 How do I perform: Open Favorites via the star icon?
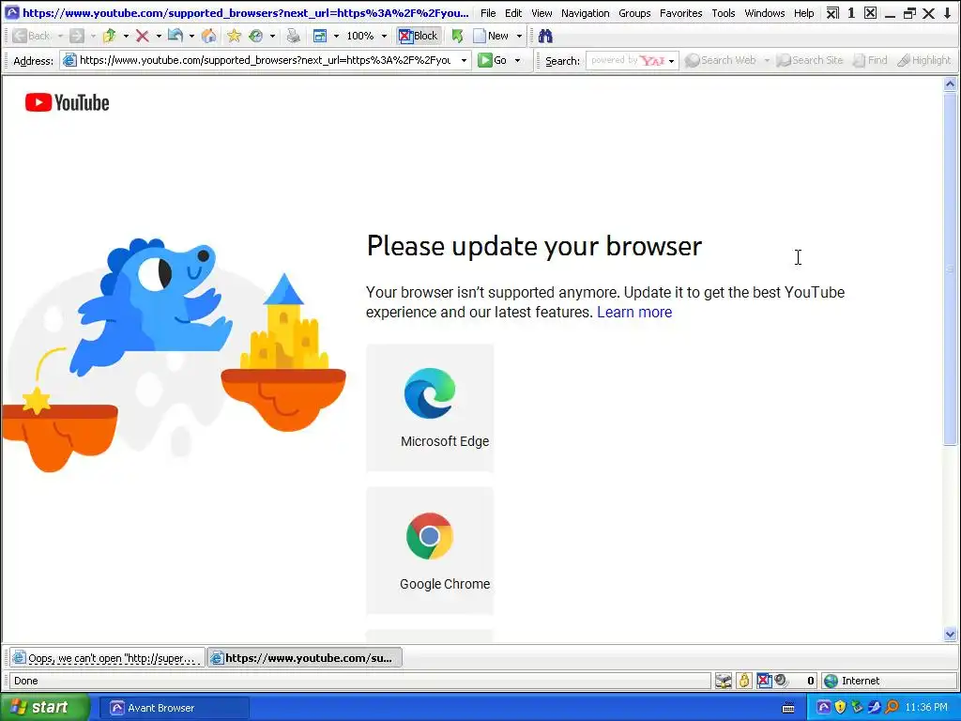(234, 37)
